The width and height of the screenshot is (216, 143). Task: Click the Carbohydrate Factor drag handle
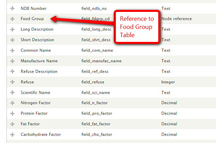coord(13,134)
